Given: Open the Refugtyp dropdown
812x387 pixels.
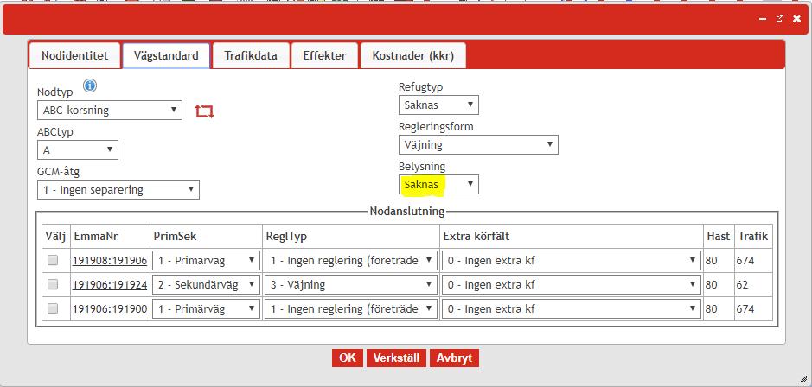Looking at the screenshot, I should pos(438,105).
